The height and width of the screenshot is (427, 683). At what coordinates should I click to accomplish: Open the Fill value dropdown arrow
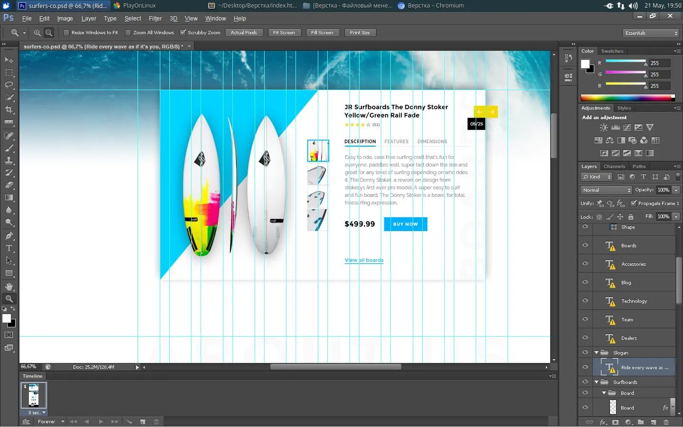(676, 216)
